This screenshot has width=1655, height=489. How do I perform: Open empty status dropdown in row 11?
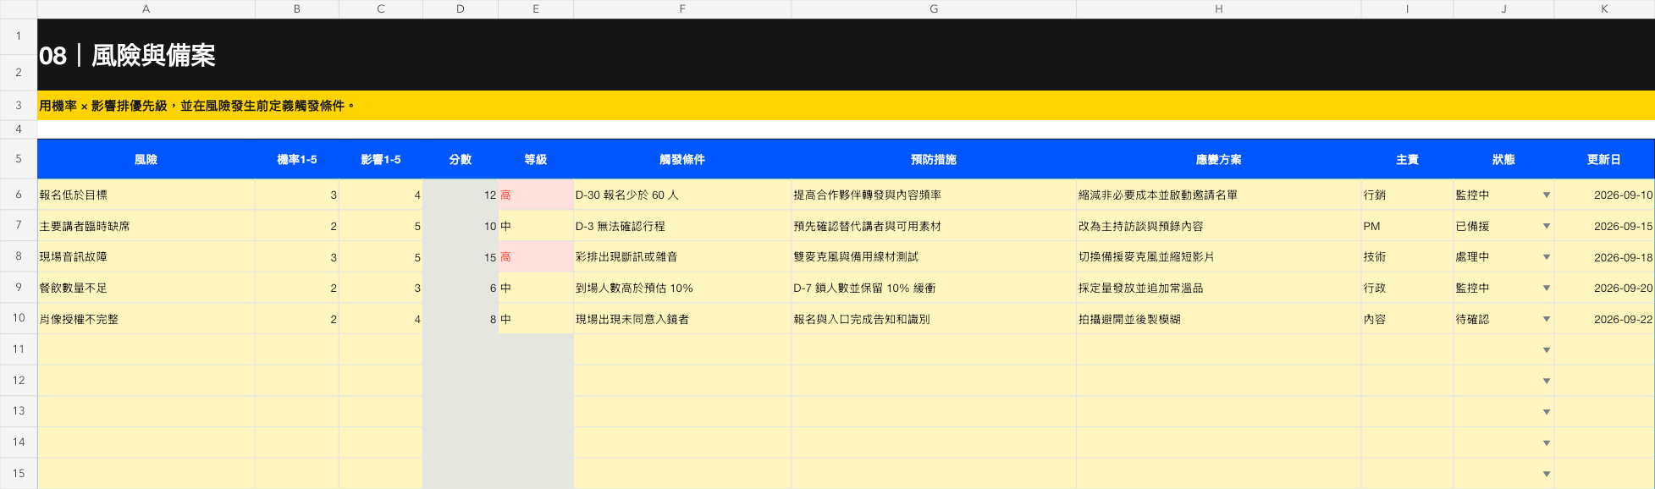point(1546,350)
